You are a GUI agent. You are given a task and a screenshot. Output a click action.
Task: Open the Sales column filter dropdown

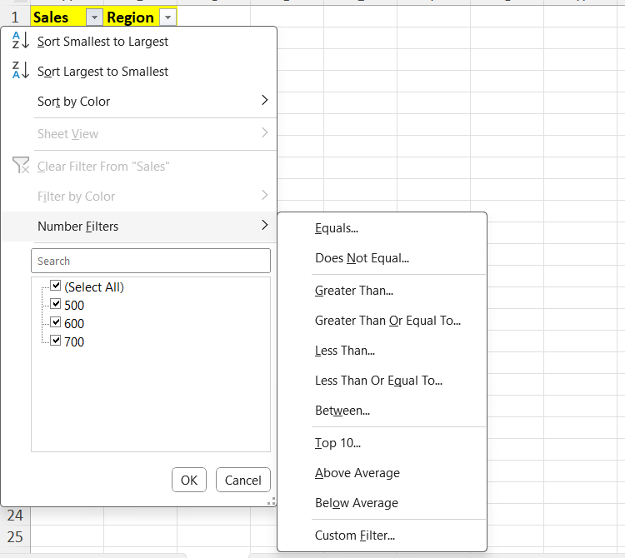94,17
